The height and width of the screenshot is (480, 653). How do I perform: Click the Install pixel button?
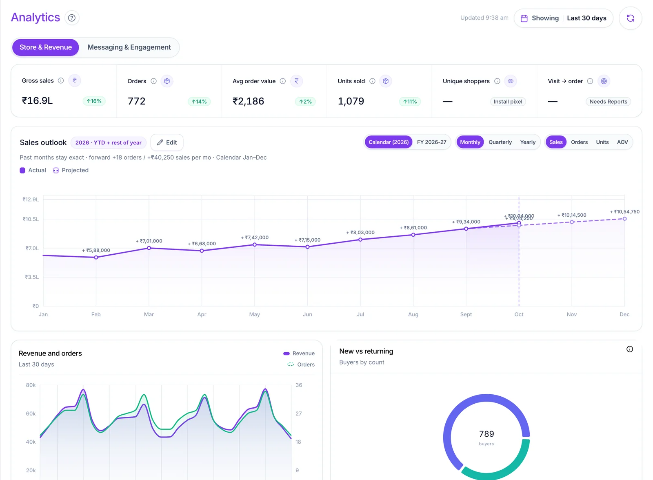coord(508,102)
